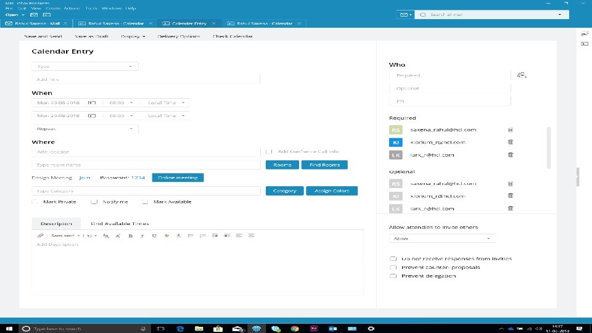Open start date calendar picker icon
Viewport: 592px width, 333px height.
click(x=92, y=103)
